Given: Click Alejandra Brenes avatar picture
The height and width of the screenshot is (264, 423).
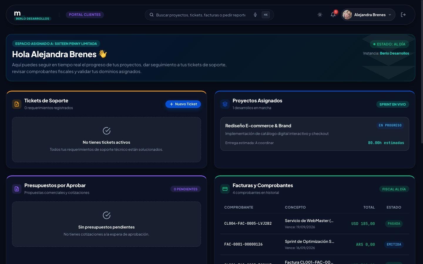Looking at the screenshot, I should 347,15.
